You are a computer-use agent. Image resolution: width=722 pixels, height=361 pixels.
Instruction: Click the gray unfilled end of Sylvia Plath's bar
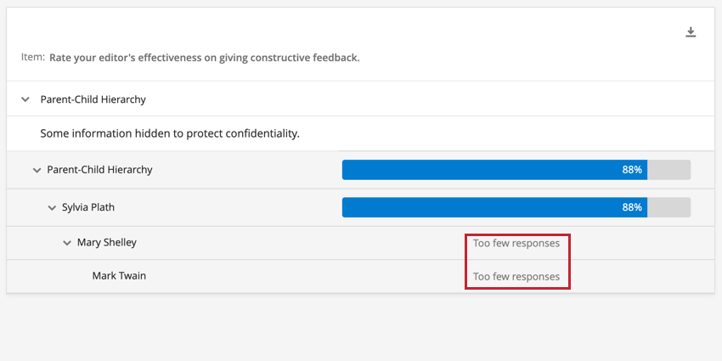click(669, 207)
